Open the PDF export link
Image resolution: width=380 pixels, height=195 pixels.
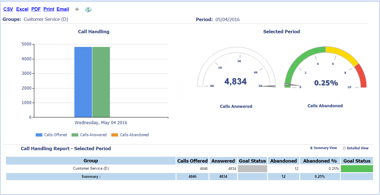click(36, 9)
